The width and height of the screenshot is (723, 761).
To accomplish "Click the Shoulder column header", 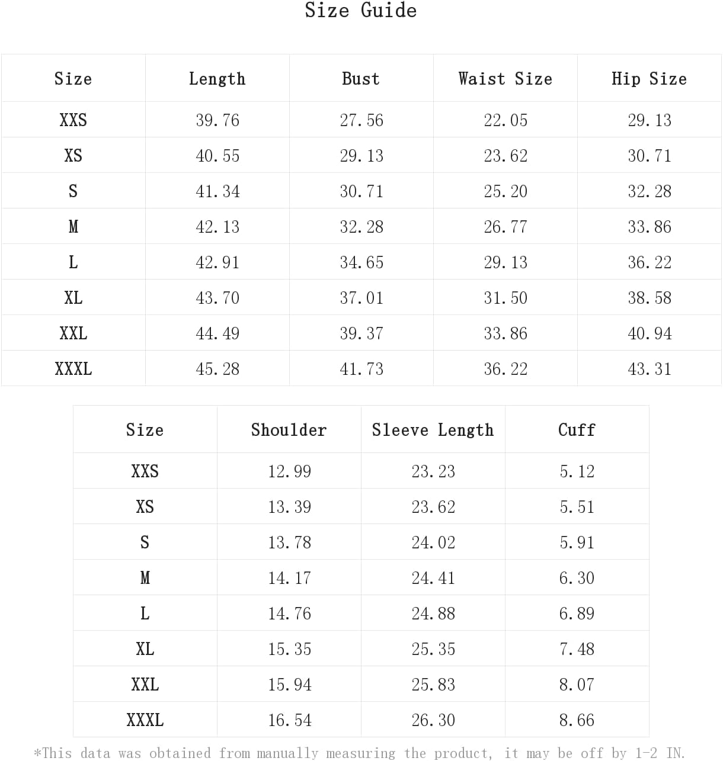I will pyautogui.click(x=289, y=430).
